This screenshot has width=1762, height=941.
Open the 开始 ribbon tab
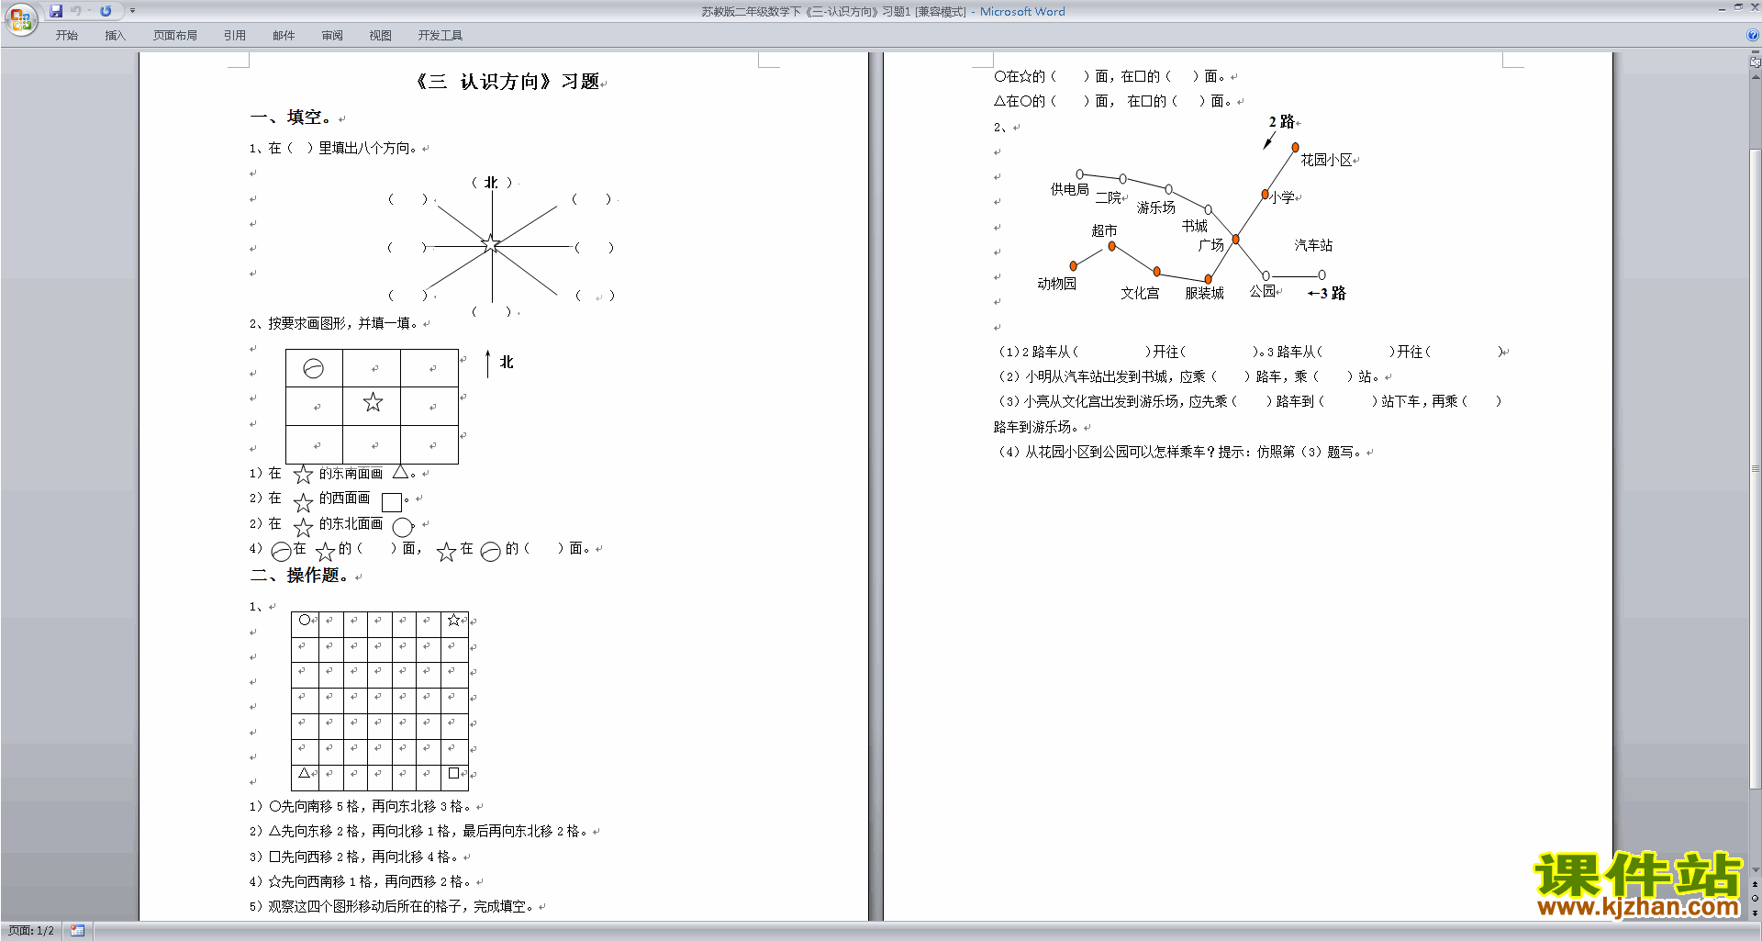click(67, 36)
